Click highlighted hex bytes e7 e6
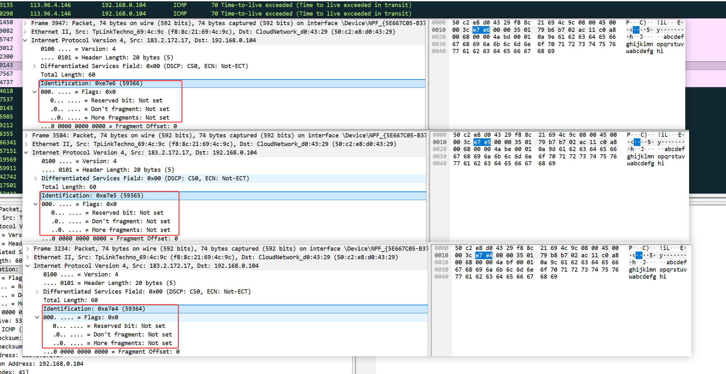726x374 pixels. tap(481, 30)
